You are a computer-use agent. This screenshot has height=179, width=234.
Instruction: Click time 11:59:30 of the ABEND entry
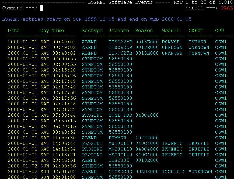click(64, 138)
